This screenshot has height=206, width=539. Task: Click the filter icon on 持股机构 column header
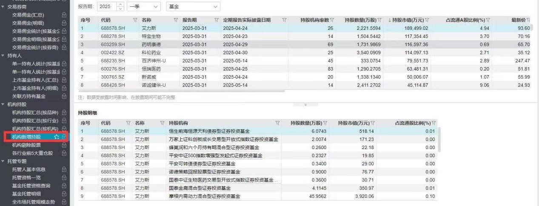pyautogui.click(x=278, y=123)
